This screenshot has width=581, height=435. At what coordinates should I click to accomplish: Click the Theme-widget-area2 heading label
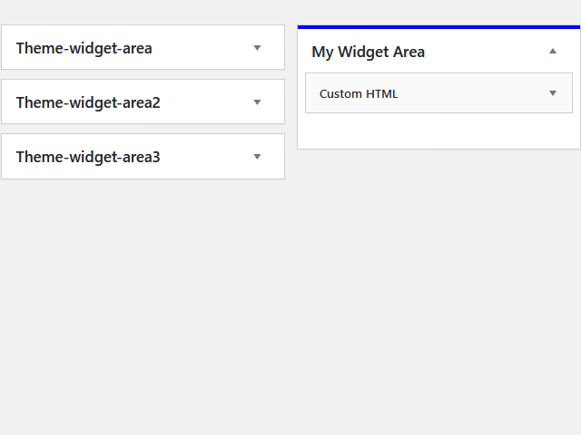point(88,102)
